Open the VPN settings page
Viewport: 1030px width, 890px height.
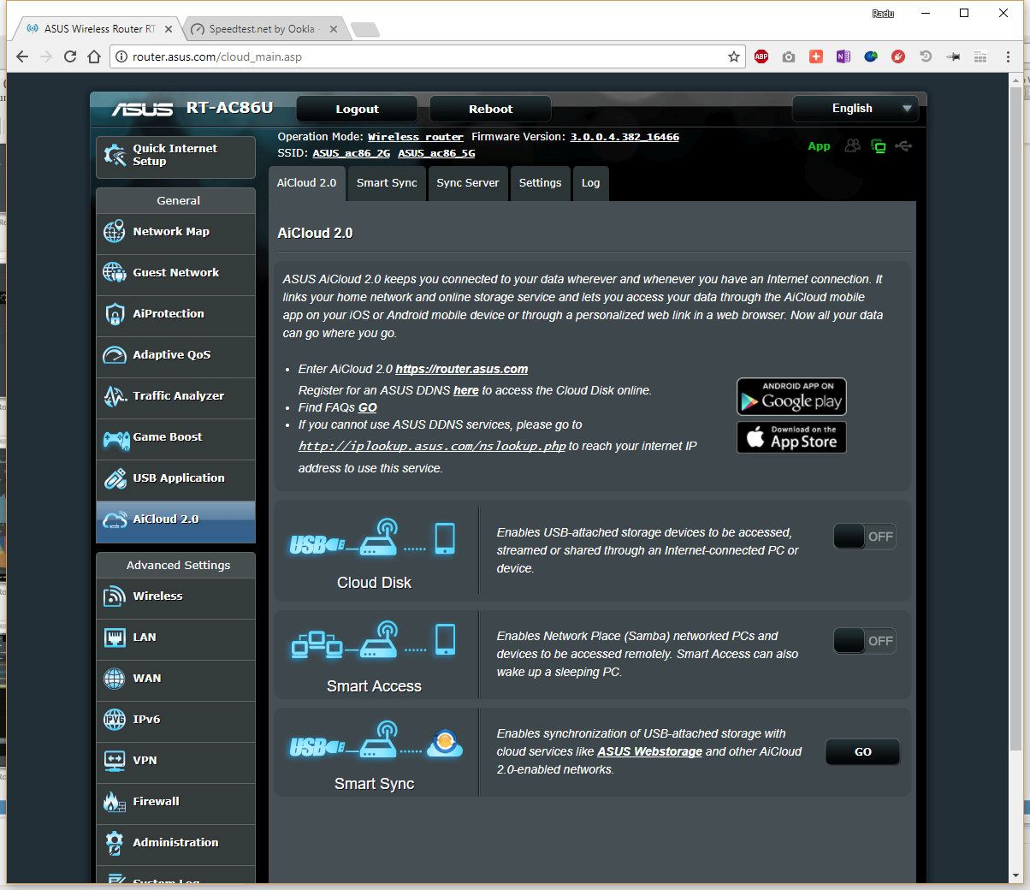pos(175,761)
